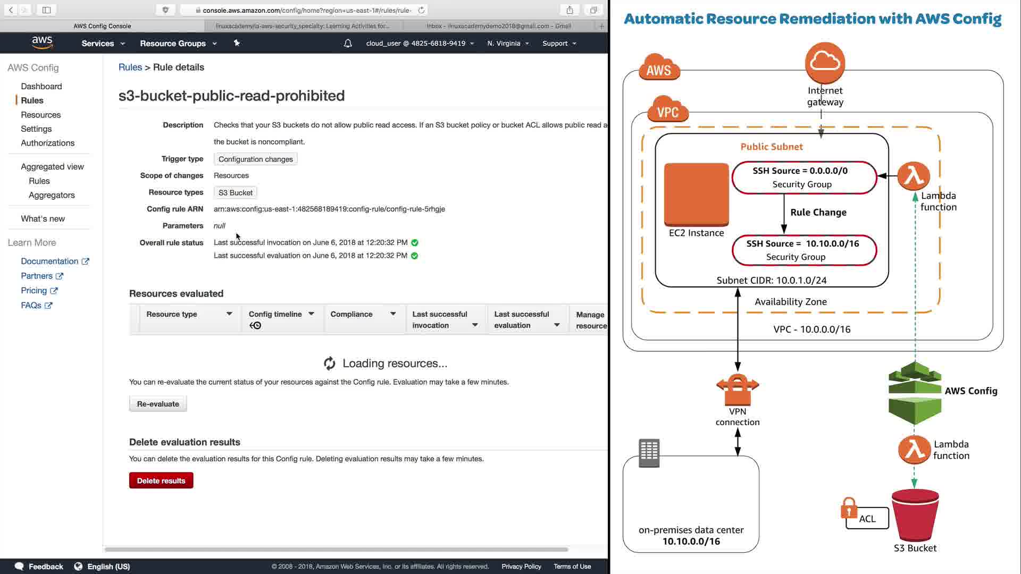Open Aggregators in the sidebar
The image size is (1021, 574).
pos(52,195)
